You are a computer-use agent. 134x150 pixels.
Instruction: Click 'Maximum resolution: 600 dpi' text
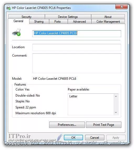tap(36, 113)
